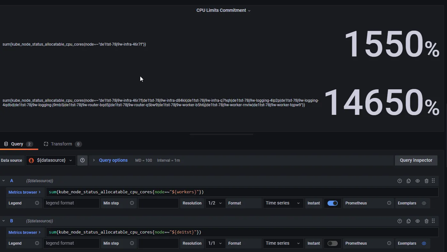Click Prometheus info icon in query A
This screenshot has height=252, width=447.
pos(389,203)
